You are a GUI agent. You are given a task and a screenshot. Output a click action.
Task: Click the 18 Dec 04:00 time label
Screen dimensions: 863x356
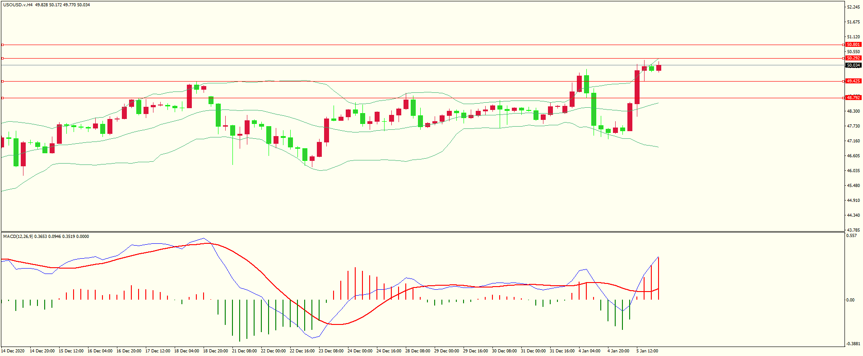pos(187,351)
